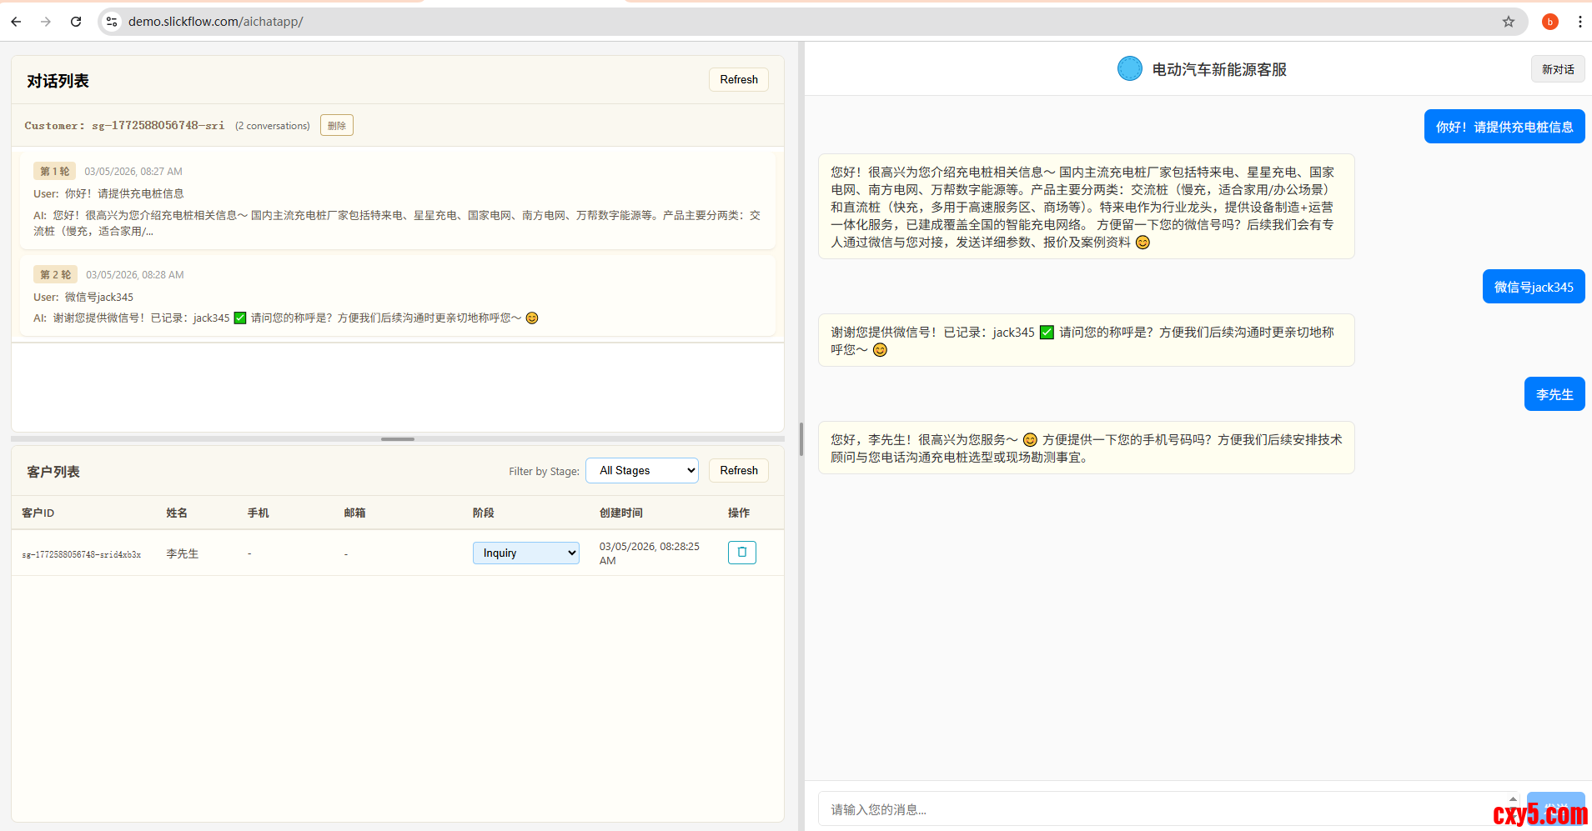Delete the customer conversations with 删除
1592x831 pixels.
pyautogui.click(x=337, y=126)
